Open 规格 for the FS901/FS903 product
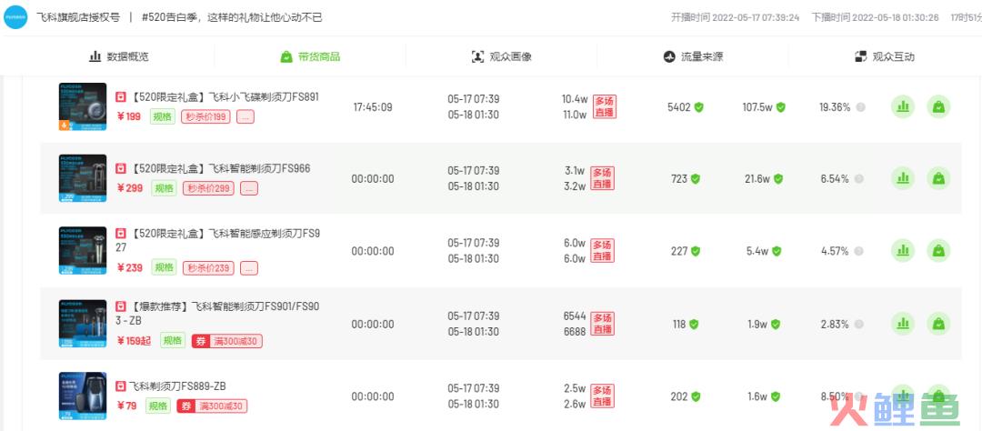982x431 pixels. 173,341
